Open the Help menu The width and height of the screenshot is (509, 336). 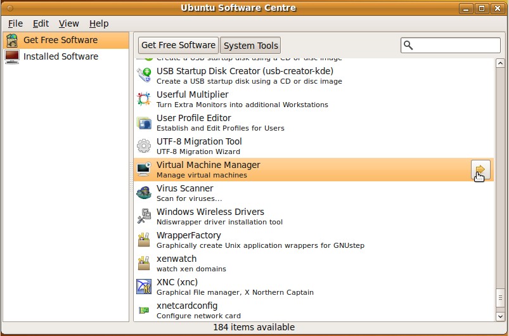click(98, 23)
